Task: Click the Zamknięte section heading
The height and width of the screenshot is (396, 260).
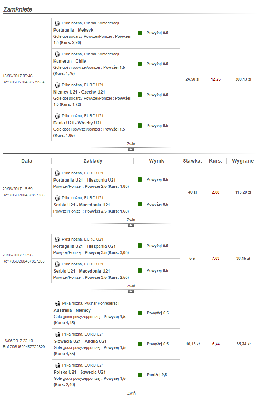Action: [18, 9]
